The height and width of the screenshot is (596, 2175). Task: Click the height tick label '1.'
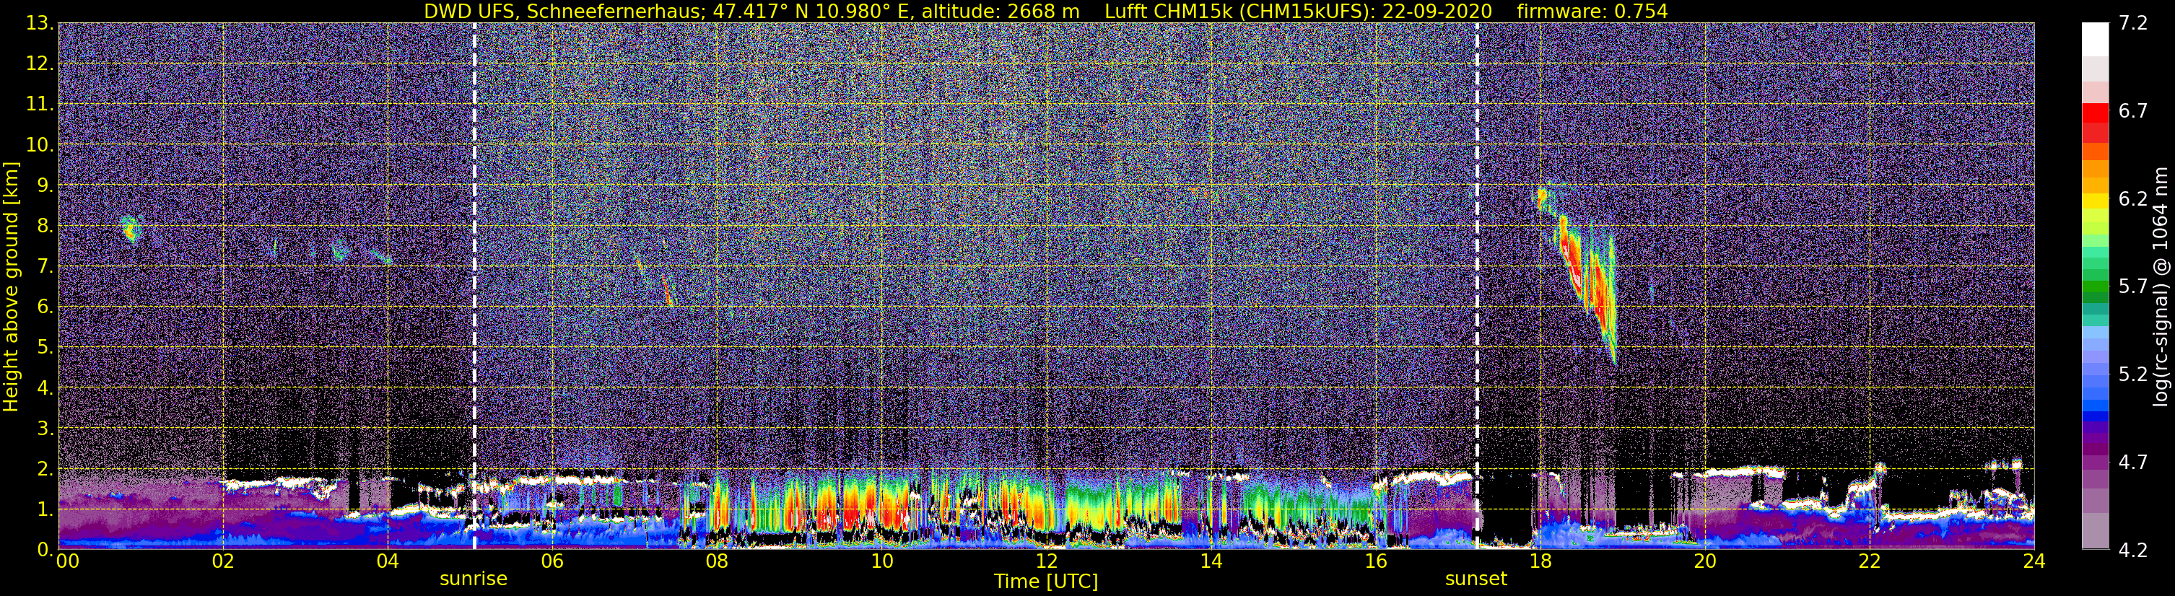45,510
